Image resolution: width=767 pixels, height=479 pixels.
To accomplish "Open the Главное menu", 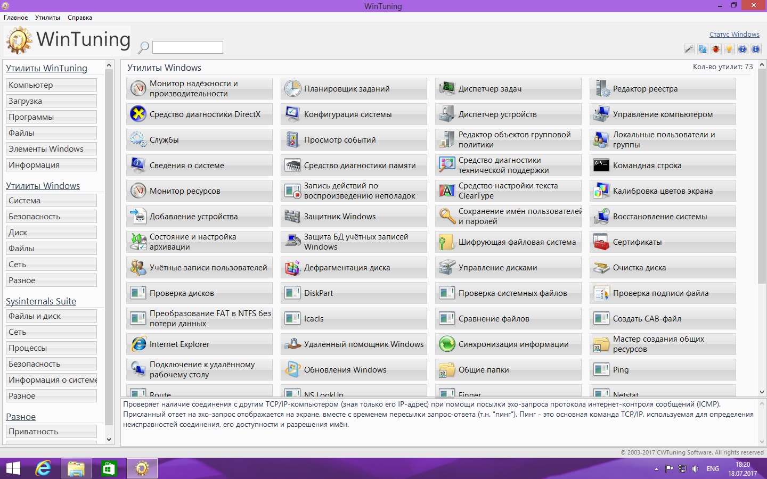I will pos(16,18).
